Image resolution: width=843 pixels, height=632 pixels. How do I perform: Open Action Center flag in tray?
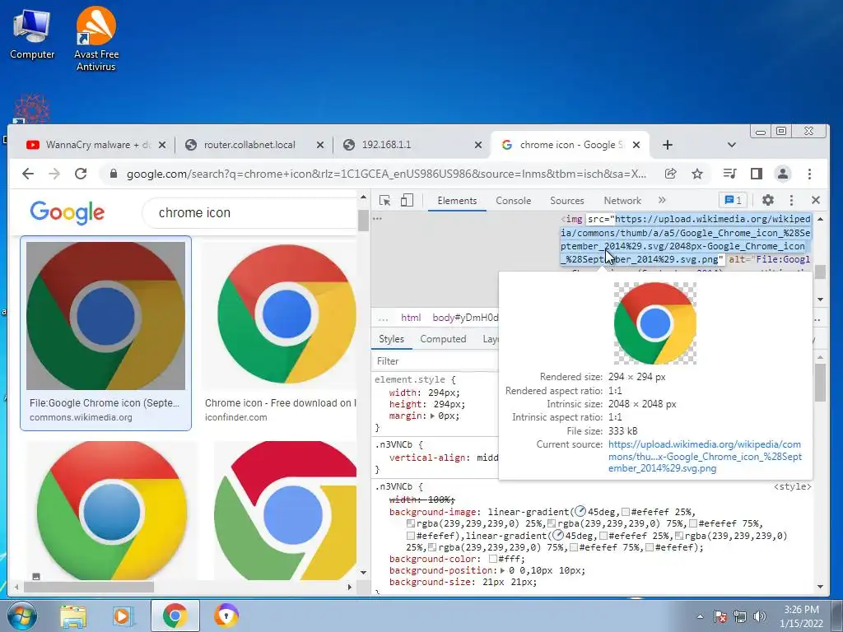pyautogui.click(x=720, y=616)
